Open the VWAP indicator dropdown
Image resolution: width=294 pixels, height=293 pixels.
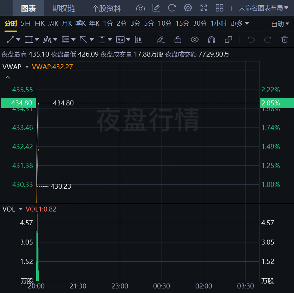click(27, 67)
